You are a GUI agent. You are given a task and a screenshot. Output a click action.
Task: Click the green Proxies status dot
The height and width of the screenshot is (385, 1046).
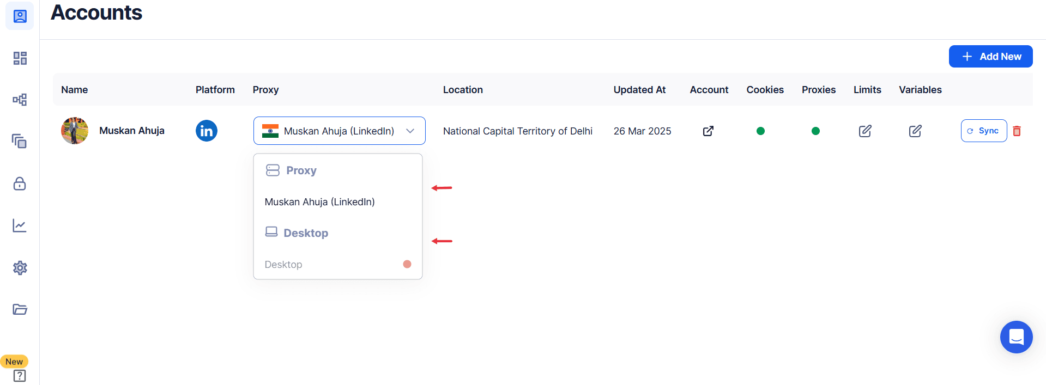click(x=815, y=131)
